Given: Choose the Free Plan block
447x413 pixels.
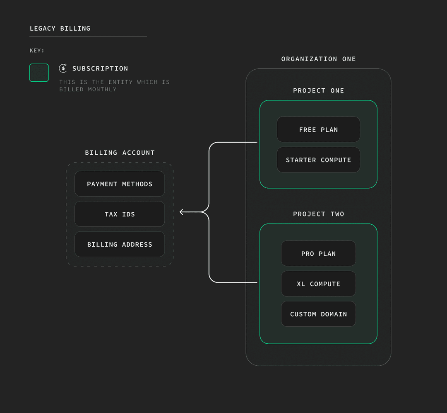Looking at the screenshot, I should [318, 129].
